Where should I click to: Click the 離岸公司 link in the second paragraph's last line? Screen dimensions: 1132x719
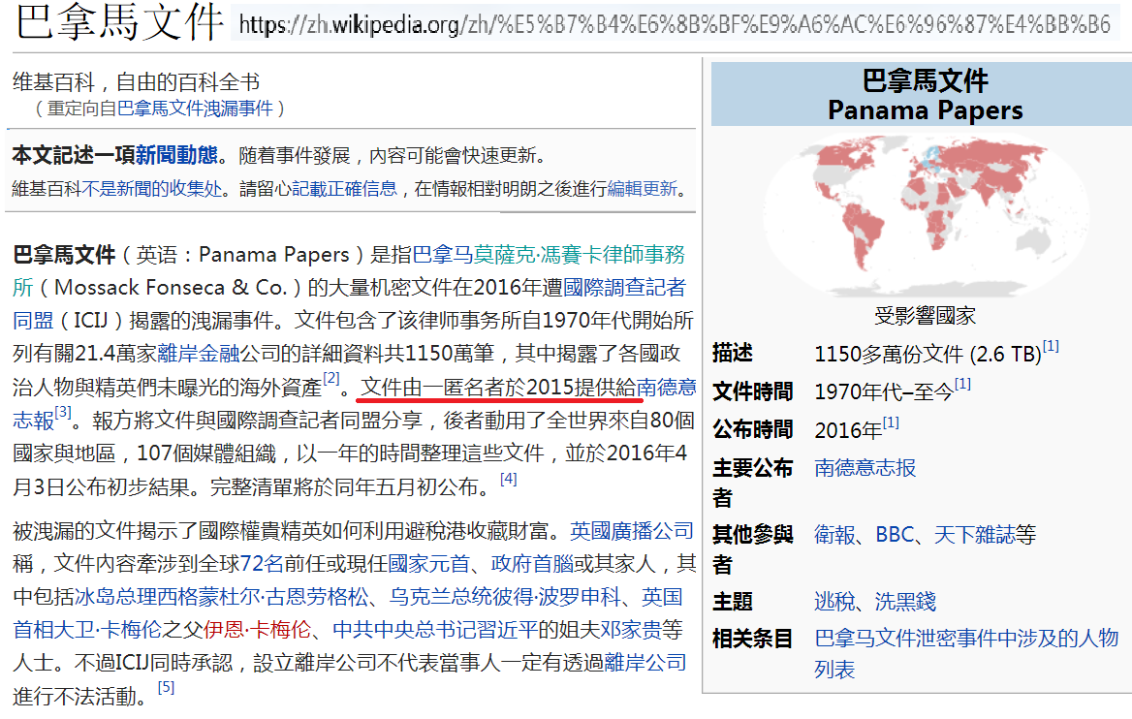645,663
